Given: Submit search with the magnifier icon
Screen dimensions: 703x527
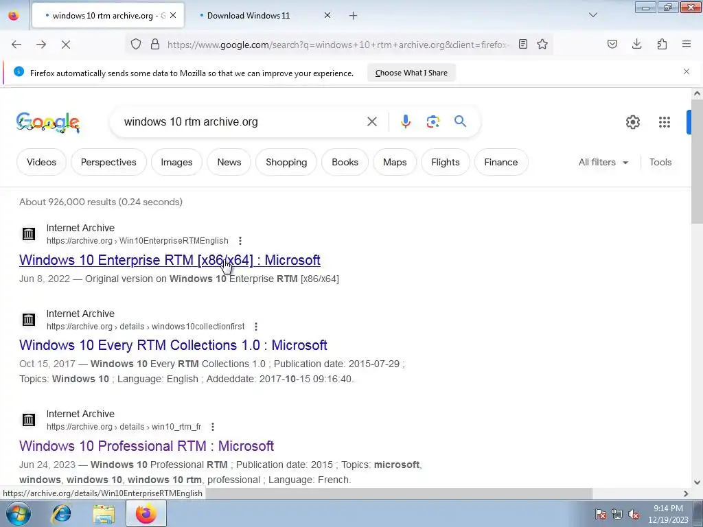Looking at the screenshot, I should tap(461, 121).
